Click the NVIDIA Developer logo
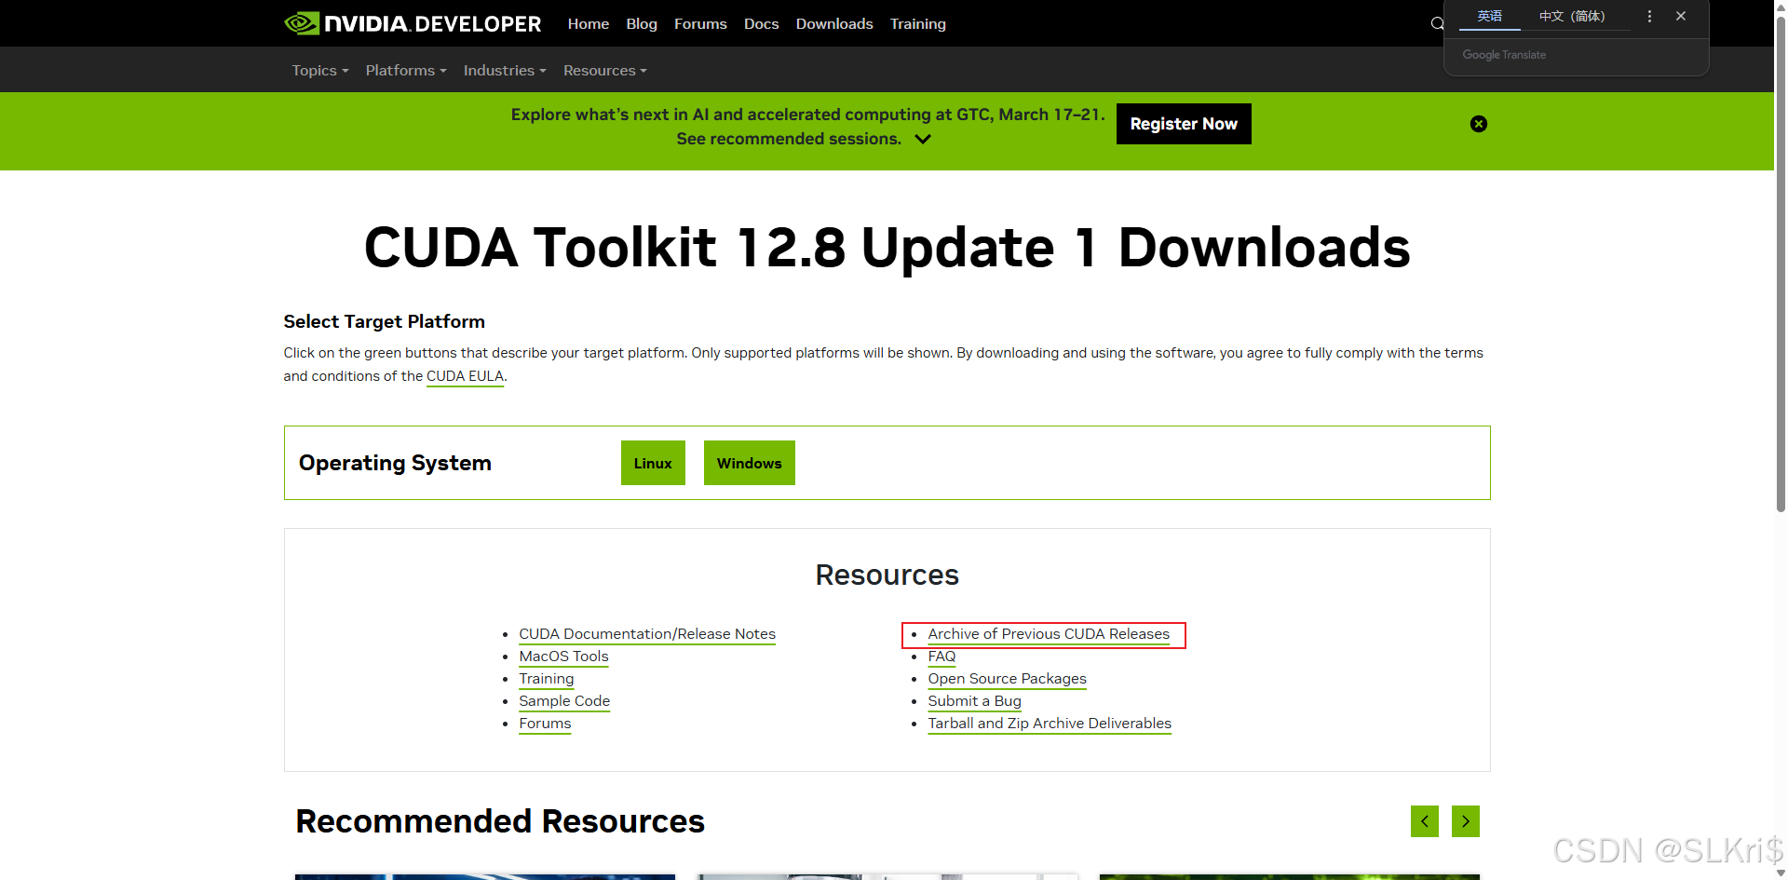This screenshot has height=880, width=1788. (413, 23)
